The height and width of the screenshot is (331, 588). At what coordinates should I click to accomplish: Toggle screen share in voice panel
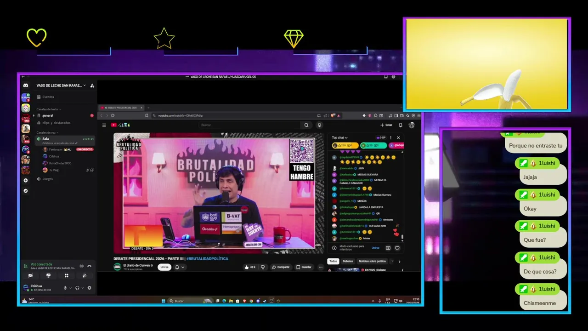(x=48, y=276)
